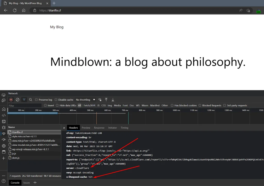Switch to the Response tab
The height and width of the screenshot is (186, 264).
(x=99, y=128)
